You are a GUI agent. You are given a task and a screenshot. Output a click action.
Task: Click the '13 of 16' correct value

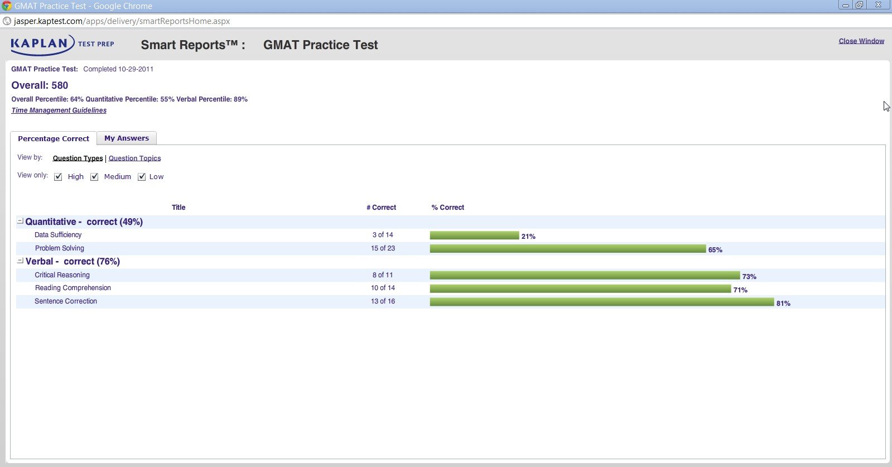coord(383,301)
